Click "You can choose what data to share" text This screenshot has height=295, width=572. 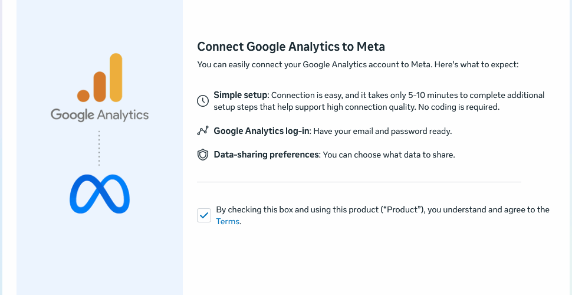pos(389,155)
